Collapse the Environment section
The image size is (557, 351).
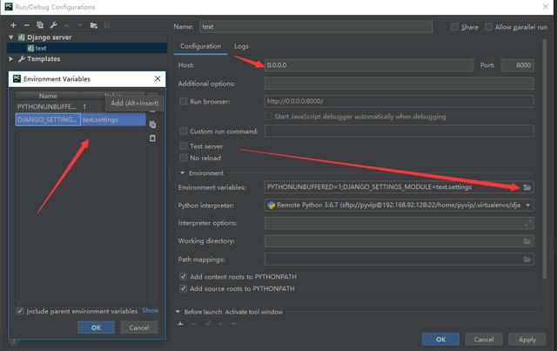click(x=182, y=173)
